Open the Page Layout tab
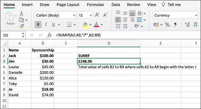The height and width of the screenshot is (109, 201). tap(68, 5)
